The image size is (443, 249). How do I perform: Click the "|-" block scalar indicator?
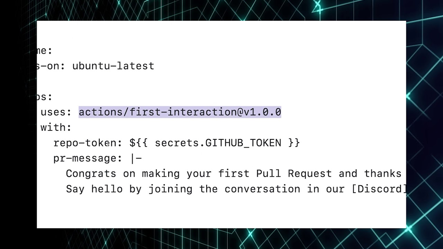coord(136,158)
